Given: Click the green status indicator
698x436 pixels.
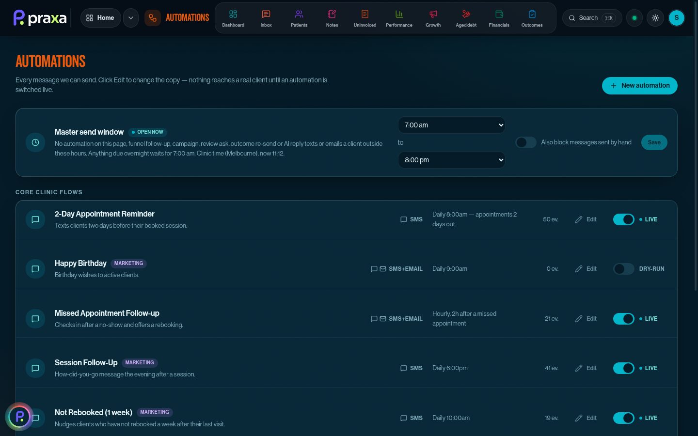Looking at the screenshot, I should click(x=635, y=18).
